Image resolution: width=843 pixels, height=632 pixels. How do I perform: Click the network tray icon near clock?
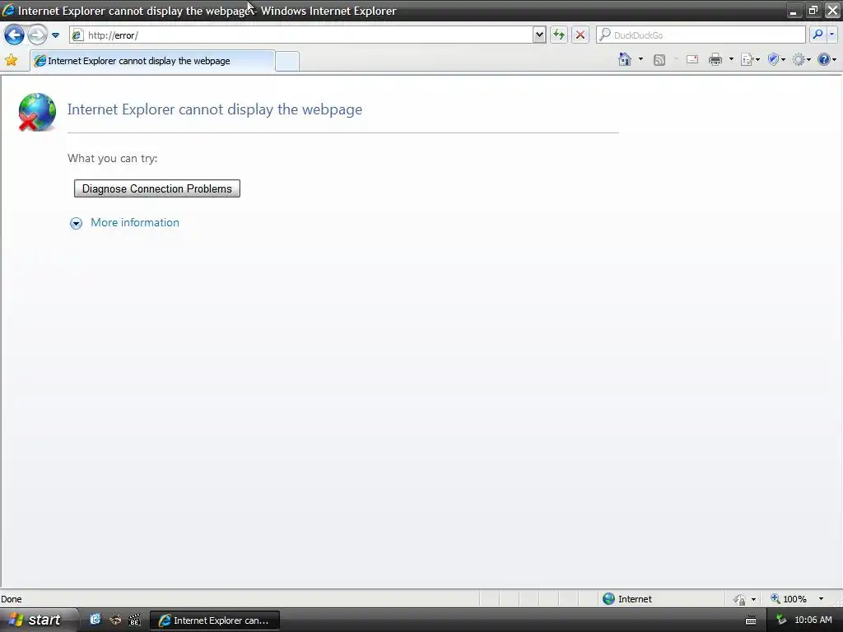click(781, 620)
